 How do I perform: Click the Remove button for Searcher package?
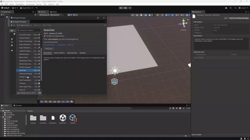point(49,49)
